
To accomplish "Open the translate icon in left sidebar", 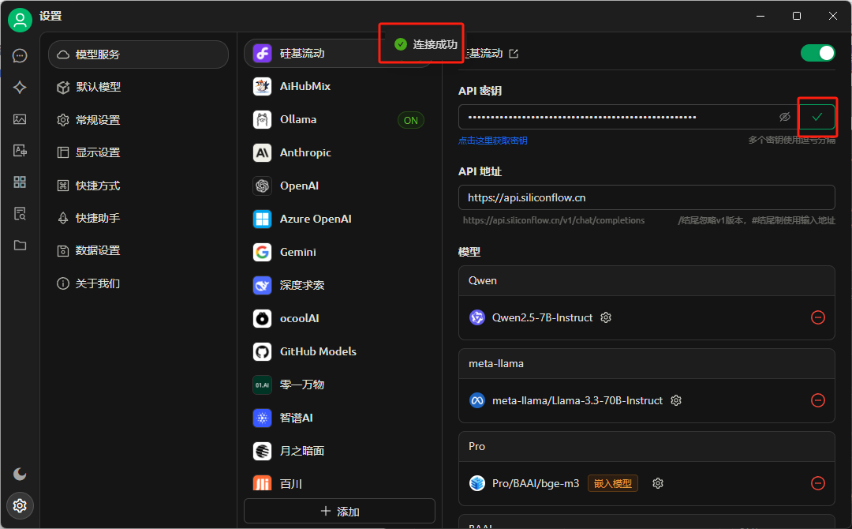I will (x=20, y=151).
